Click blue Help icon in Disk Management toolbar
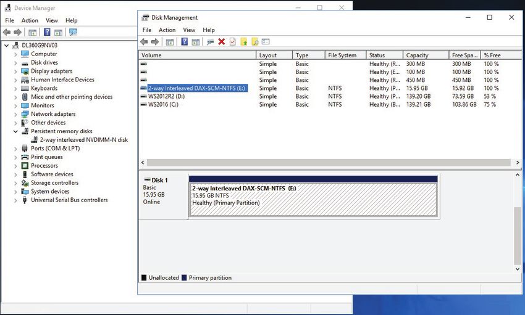 (185, 42)
